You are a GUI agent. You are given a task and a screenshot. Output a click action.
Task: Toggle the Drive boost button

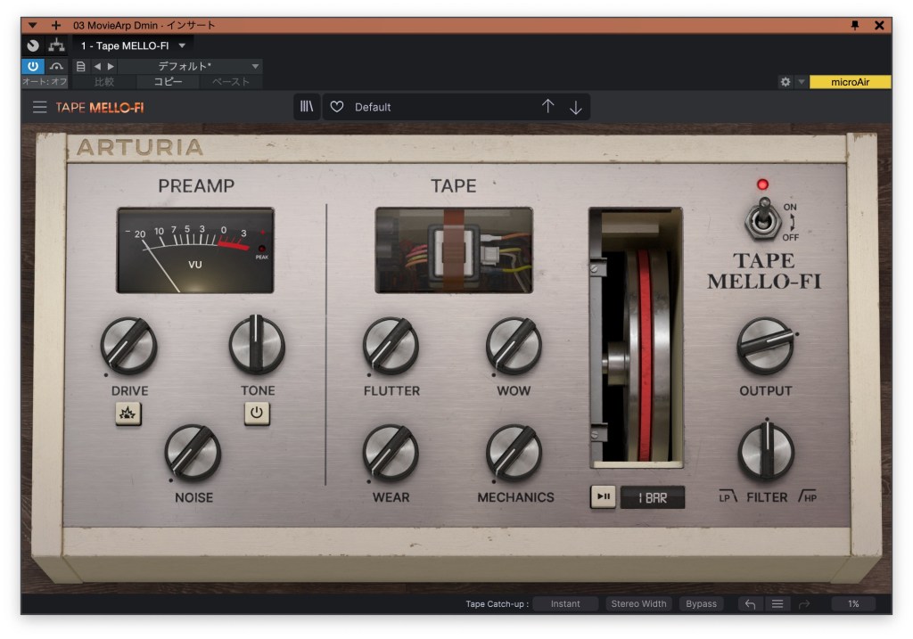tap(127, 414)
